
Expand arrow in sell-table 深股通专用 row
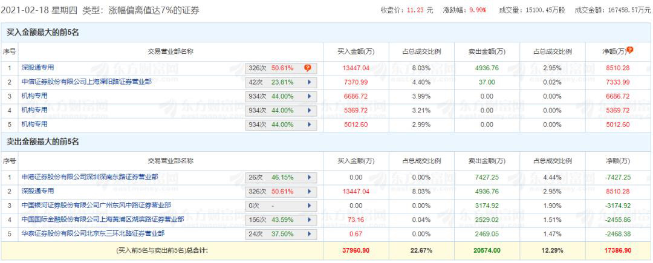pyautogui.click(x=309, y=192)
